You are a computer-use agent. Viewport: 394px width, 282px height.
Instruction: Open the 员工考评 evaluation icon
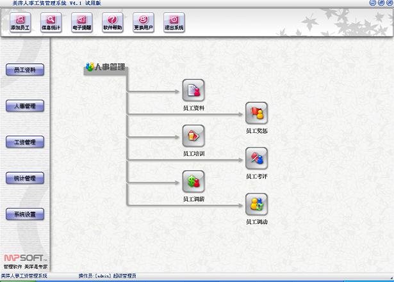pos(256,158)
